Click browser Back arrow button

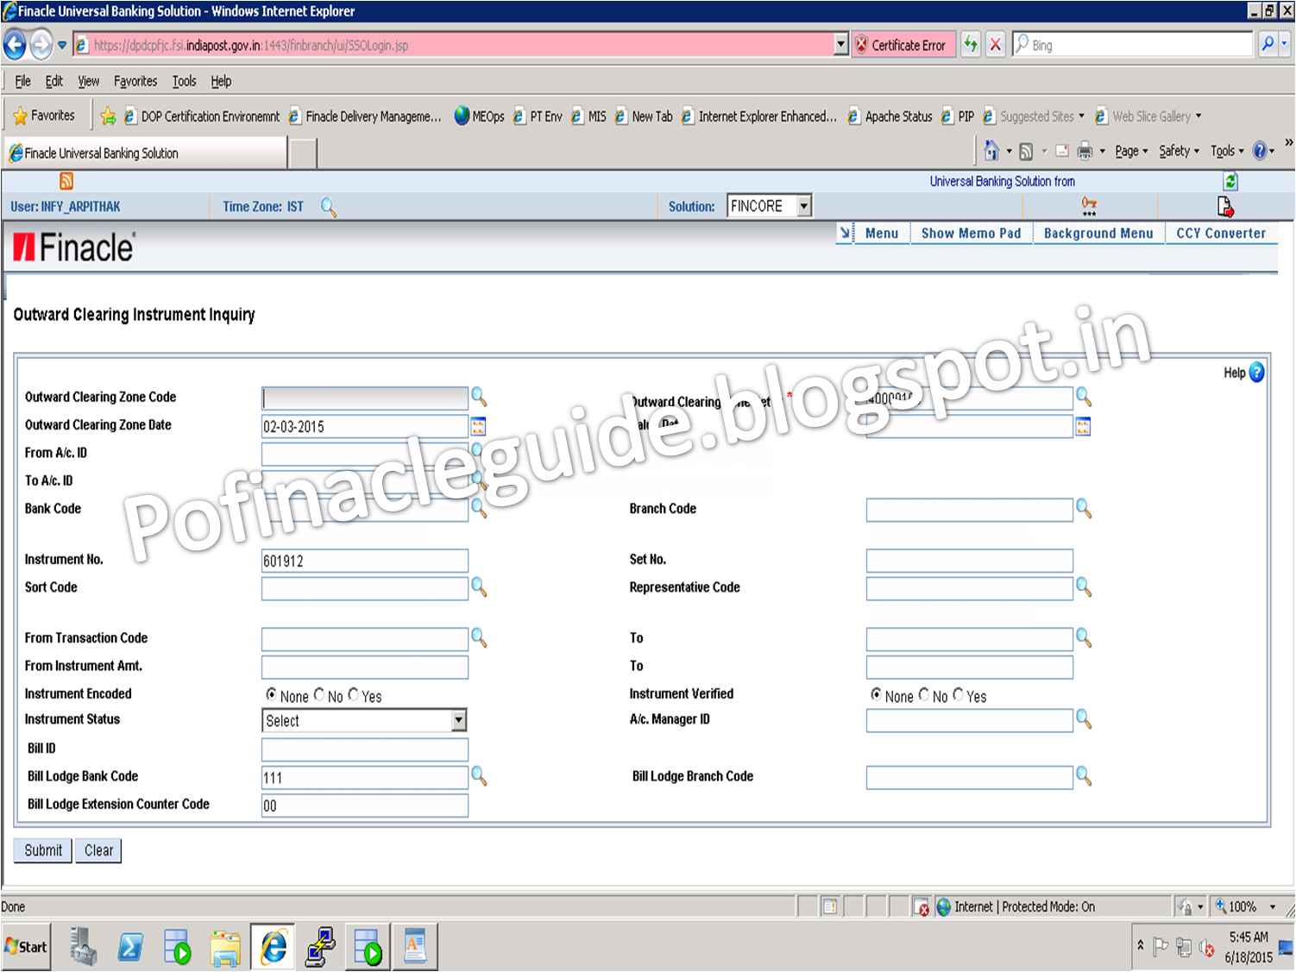(x=15, y=45)
